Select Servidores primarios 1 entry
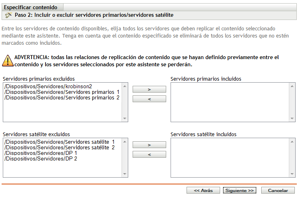This screenshot has height=198, width=300. (62, 92)
